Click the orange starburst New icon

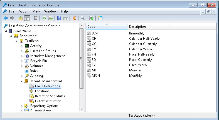coord(74,18)
